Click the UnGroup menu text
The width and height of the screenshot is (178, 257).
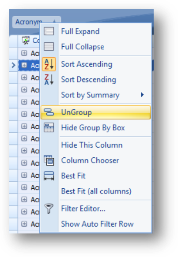click(76, 112)
